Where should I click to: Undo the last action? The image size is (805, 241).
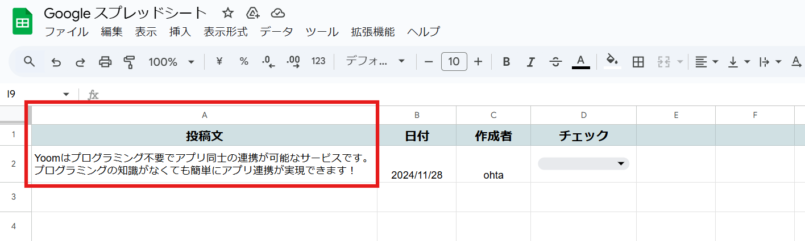tap(56, 62)
